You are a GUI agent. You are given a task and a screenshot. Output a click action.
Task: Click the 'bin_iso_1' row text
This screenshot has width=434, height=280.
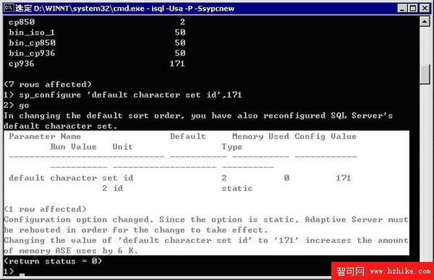[32, 33]
